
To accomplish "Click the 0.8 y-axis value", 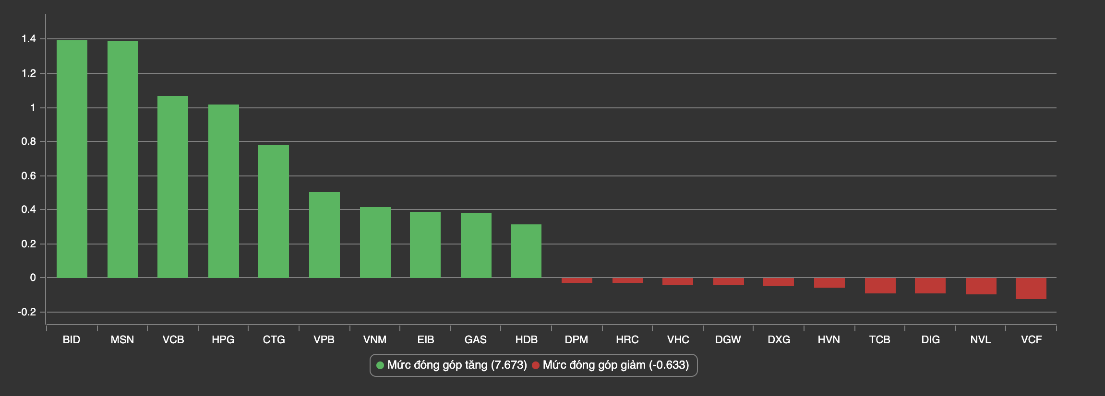I will pos(29,141).
